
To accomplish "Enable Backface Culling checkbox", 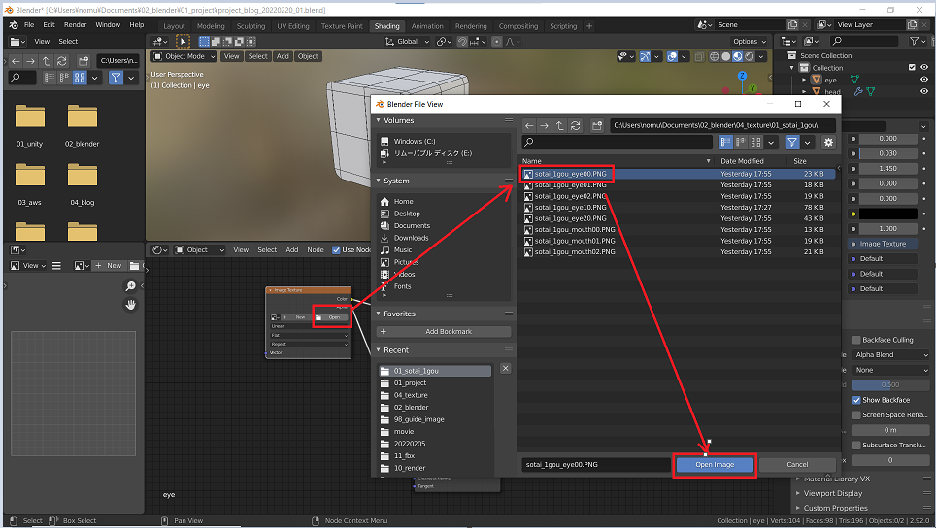I will pos(856,340).
